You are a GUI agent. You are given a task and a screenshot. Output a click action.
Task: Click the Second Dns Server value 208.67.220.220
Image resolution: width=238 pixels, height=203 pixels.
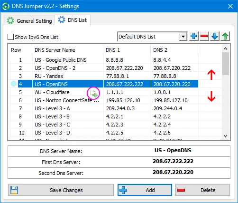tap(173, 172)
